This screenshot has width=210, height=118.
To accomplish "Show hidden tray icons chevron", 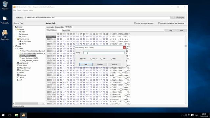I will pyautogui.click(x=182, y=115).
